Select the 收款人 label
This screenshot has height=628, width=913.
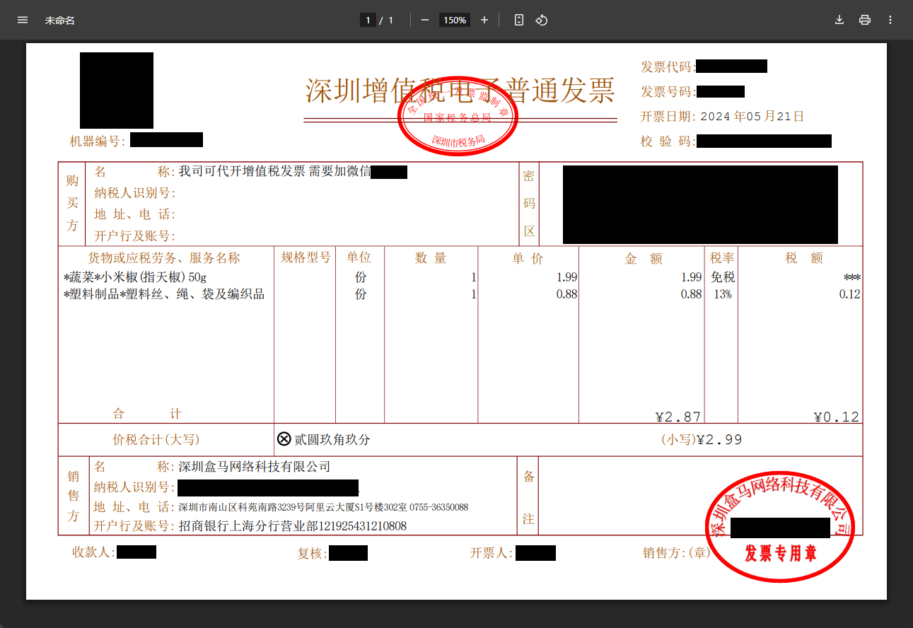pyautogui.click(x=93, y=552)
